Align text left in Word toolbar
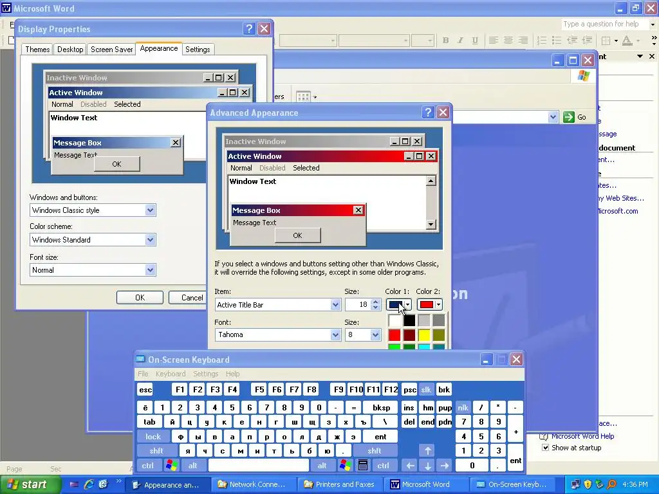 point(494,41)
